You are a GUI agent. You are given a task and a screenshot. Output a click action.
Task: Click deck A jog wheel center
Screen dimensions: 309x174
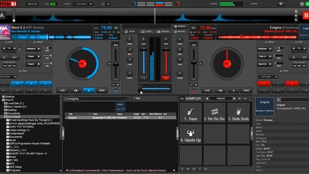pyautogui.click(x=83, y=64)
